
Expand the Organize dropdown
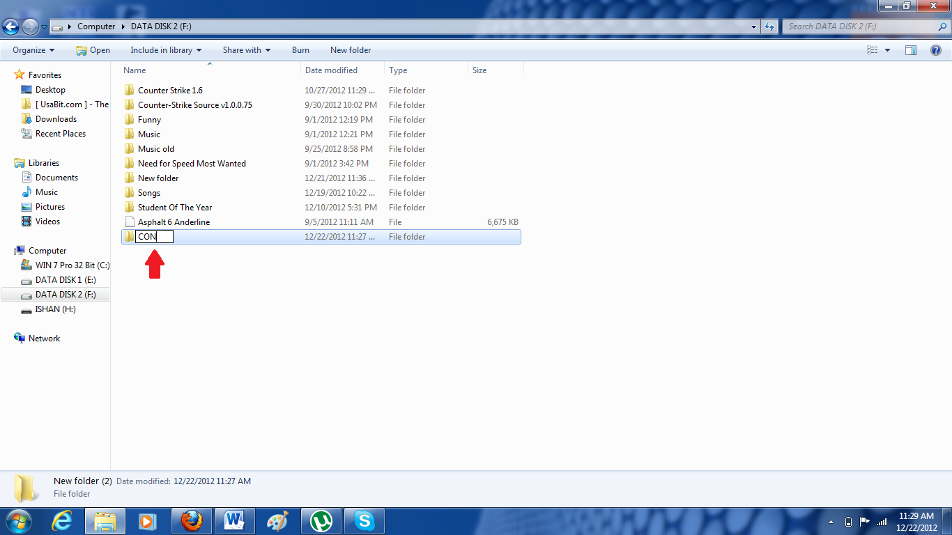pos(32,49)
